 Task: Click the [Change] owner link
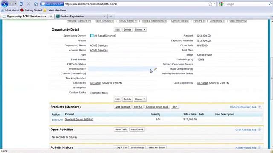pos(110,36)
